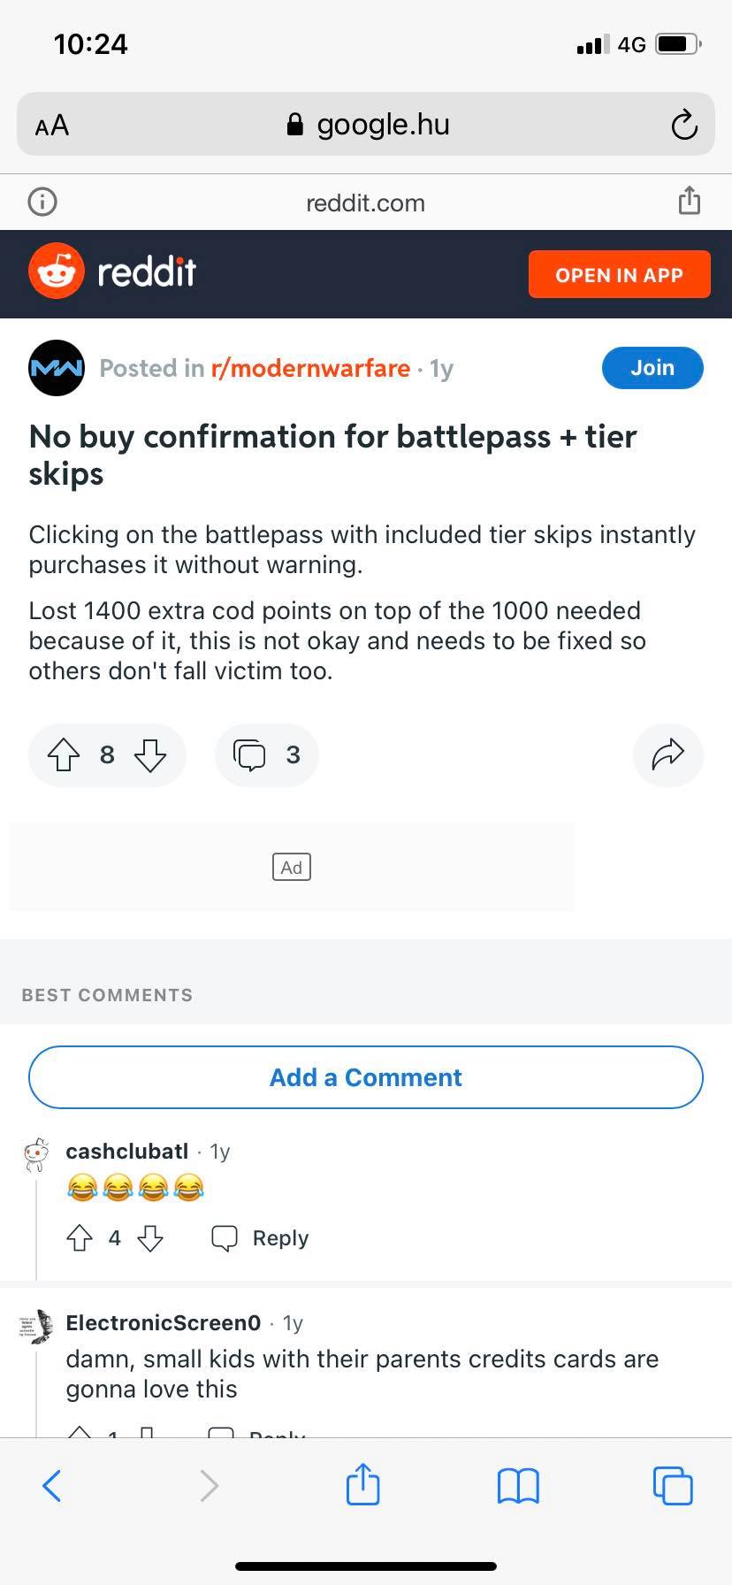The width and height of the screenshot is (732, 1585).
Task: Open Safari bookmarks book icon
Action: point(518,1486)
